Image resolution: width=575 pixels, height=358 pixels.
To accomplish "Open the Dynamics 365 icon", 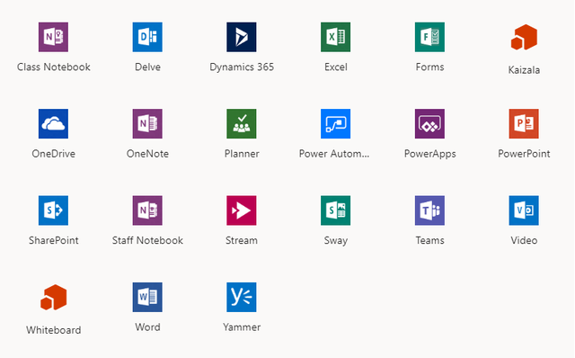I will click(242, 37).
